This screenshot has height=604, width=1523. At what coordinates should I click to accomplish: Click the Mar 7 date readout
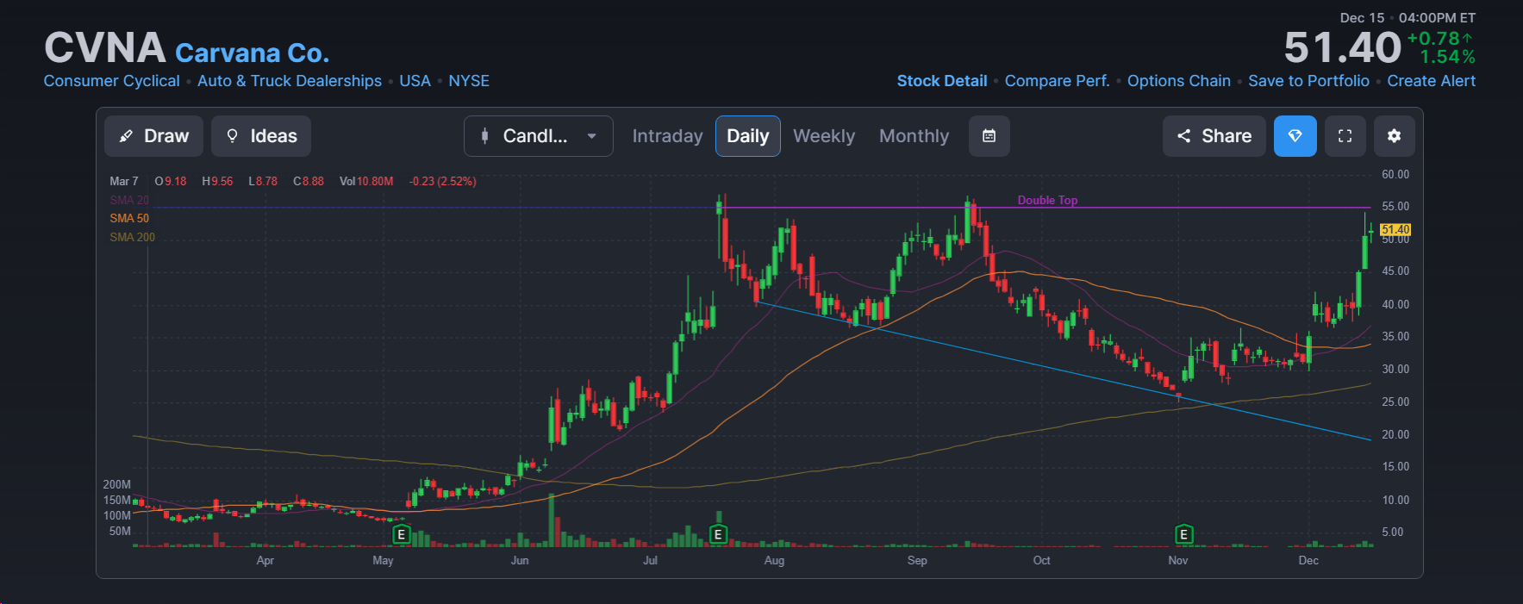(x=124, y=181)
